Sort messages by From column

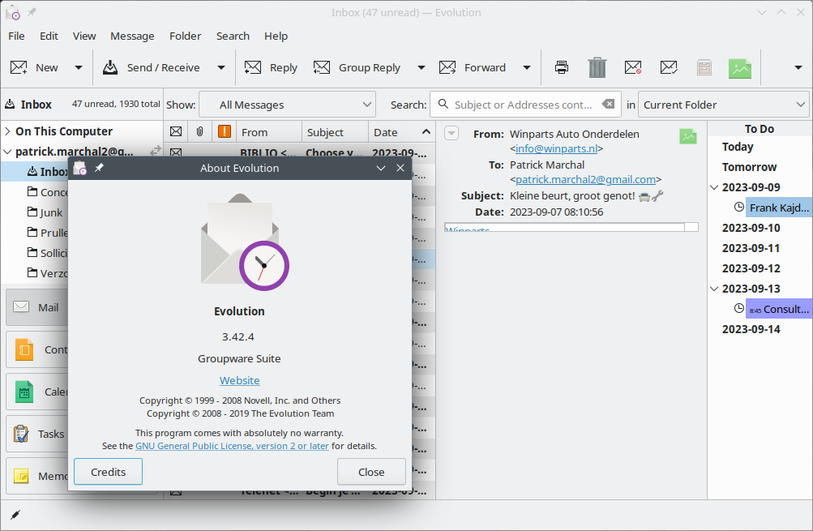coord(268,132)
